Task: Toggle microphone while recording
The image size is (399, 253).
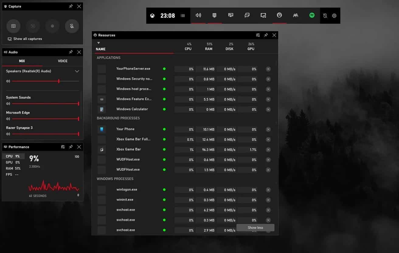Action: (72, 26)
